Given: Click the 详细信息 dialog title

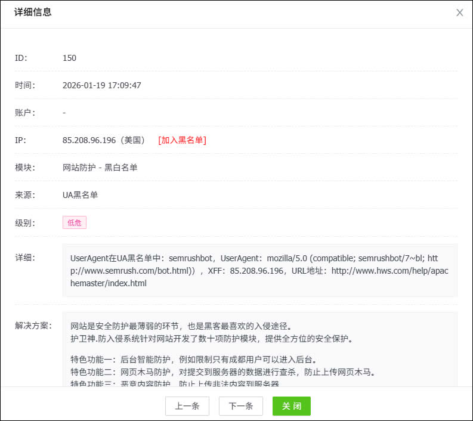Looking at the screenshot, I should [33, 12].
